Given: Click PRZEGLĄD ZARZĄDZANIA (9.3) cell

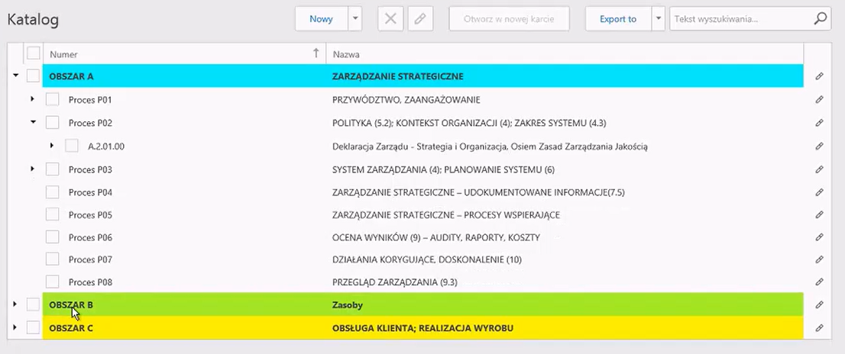Looking at the screenshot, I should [x=394, y=282].
